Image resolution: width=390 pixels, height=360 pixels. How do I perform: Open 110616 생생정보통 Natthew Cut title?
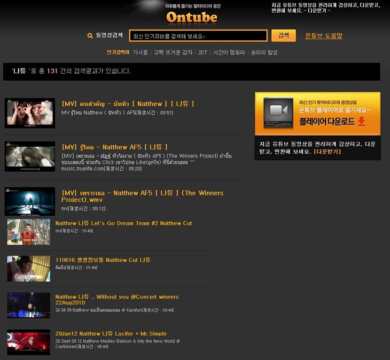(x=103, y=260)
